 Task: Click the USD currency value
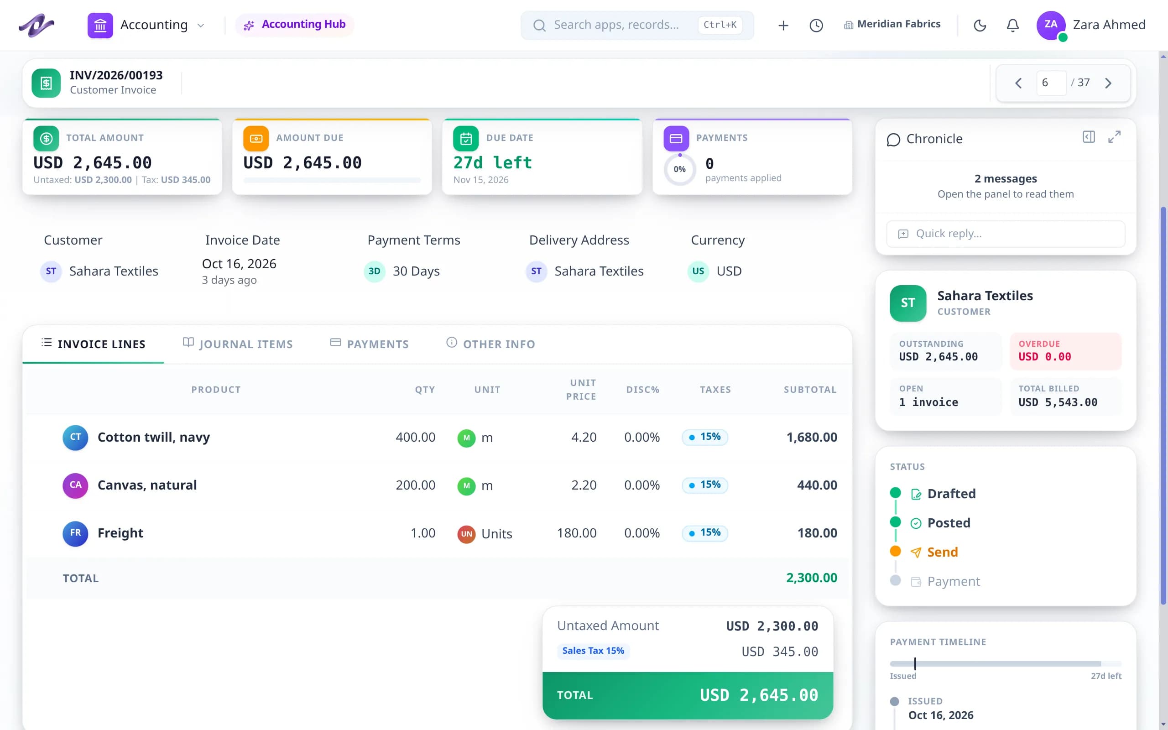(715, 271)
